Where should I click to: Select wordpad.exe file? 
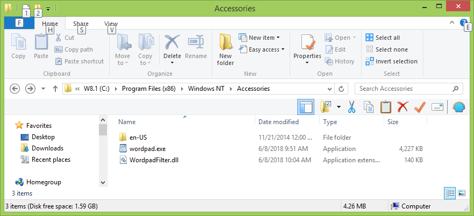click(142, 149)
